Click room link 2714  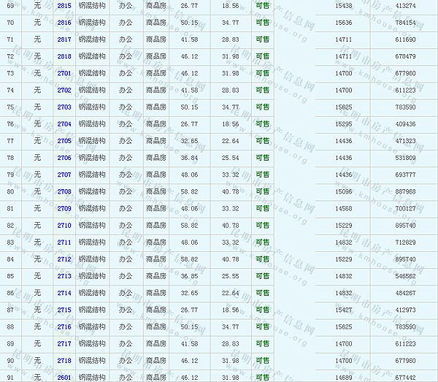(x=64, y=293)
